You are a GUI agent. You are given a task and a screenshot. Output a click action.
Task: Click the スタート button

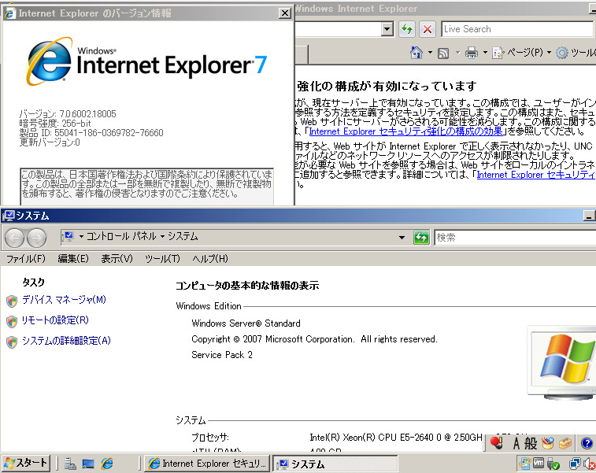[x=25, y=464]
